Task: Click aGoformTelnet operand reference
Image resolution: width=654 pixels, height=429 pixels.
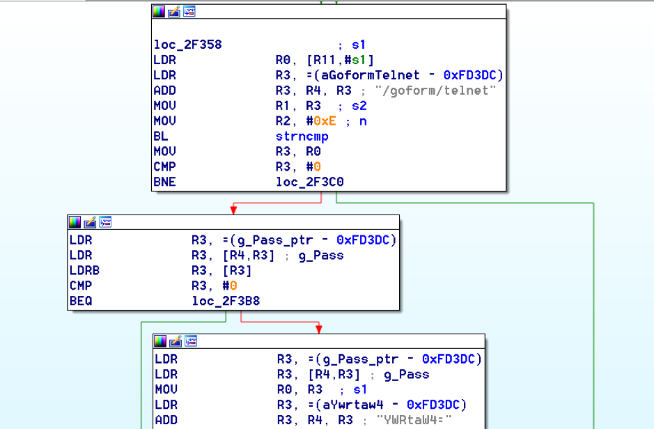Action: 371,75
